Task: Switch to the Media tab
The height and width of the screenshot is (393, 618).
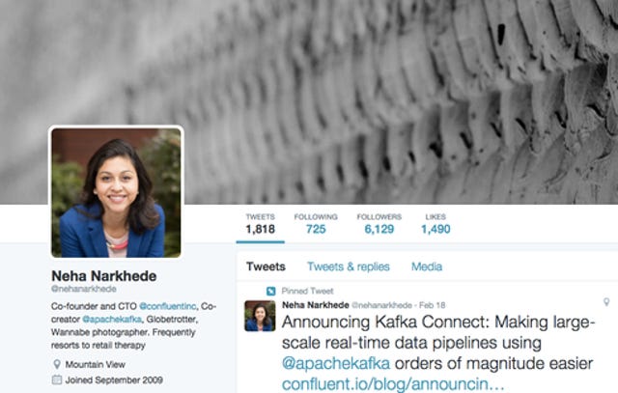Action: 427,267
